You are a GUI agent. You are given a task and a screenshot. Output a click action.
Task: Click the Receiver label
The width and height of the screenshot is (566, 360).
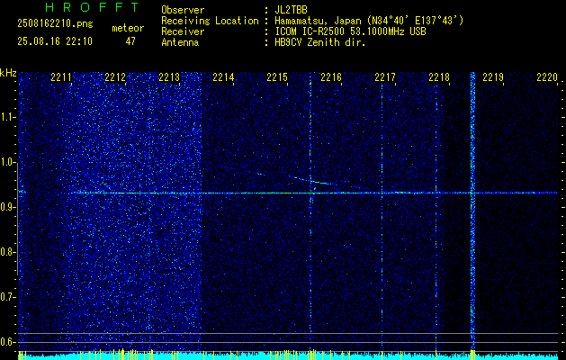tap(183, 31)
